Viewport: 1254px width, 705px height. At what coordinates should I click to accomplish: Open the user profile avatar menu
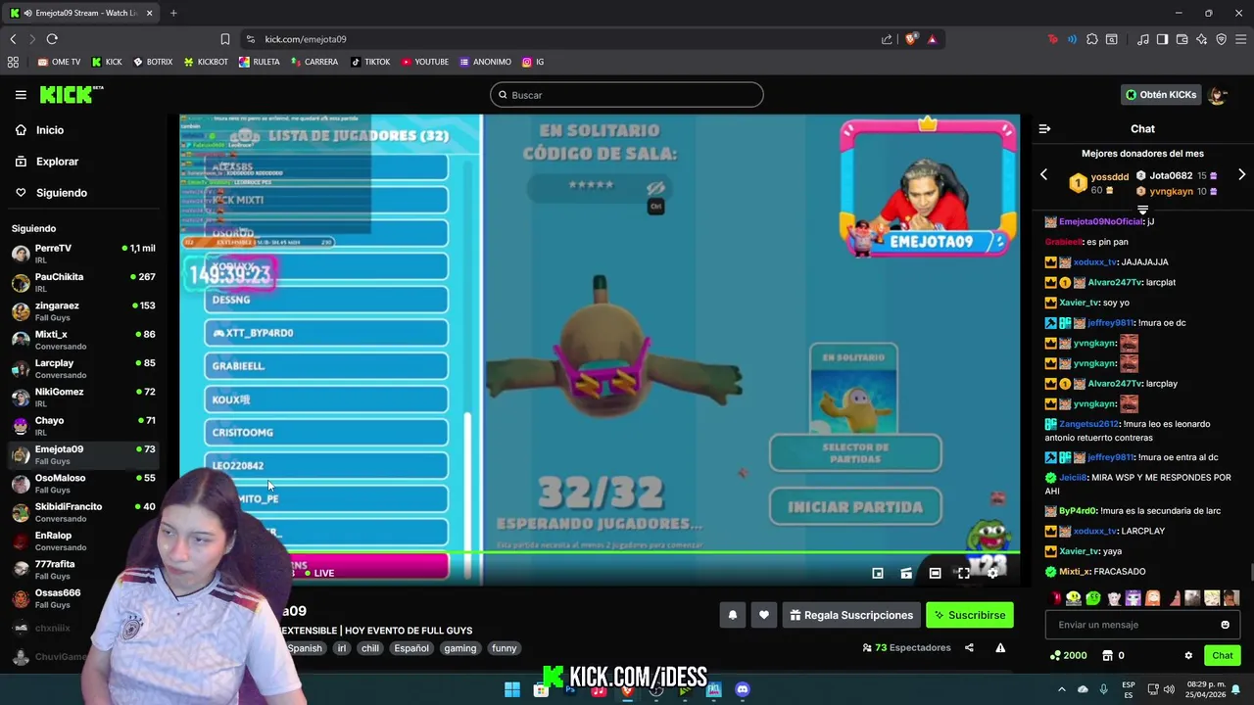pos(1218,95)
